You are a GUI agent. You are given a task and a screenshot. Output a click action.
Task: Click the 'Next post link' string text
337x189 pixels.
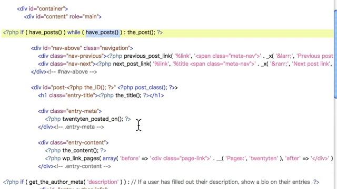pyautogui.click(x=311, y=64)
